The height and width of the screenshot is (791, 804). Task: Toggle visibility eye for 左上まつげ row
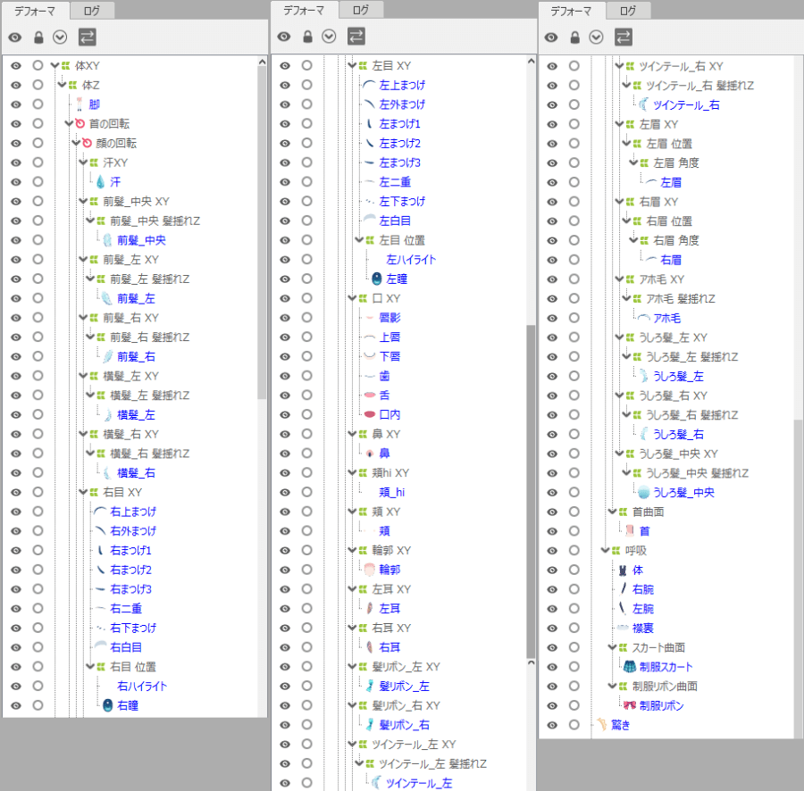click(285, 85)
